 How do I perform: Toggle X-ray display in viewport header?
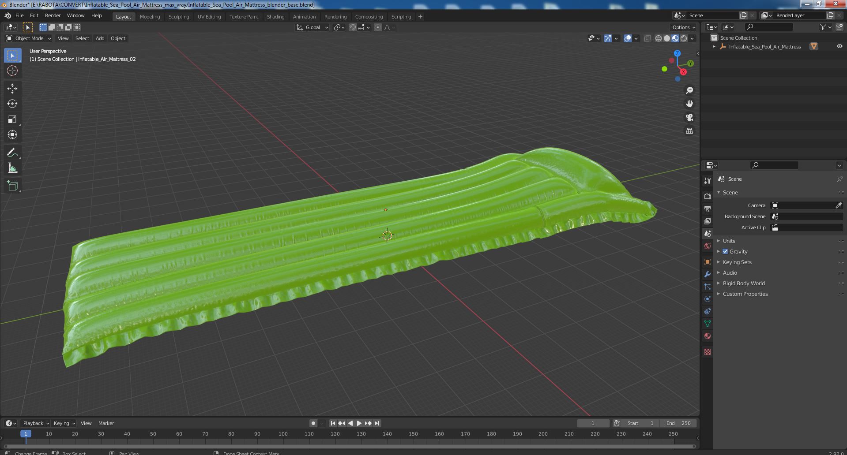[647, 38]
